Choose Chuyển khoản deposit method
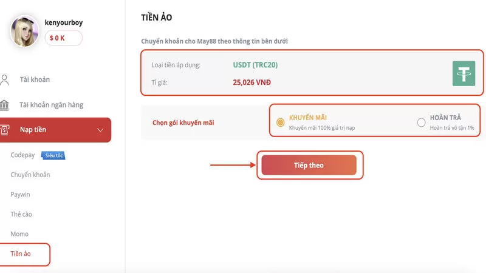 pos(30,175)
